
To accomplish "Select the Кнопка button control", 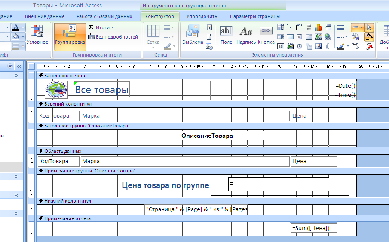I will click(266, 35).
